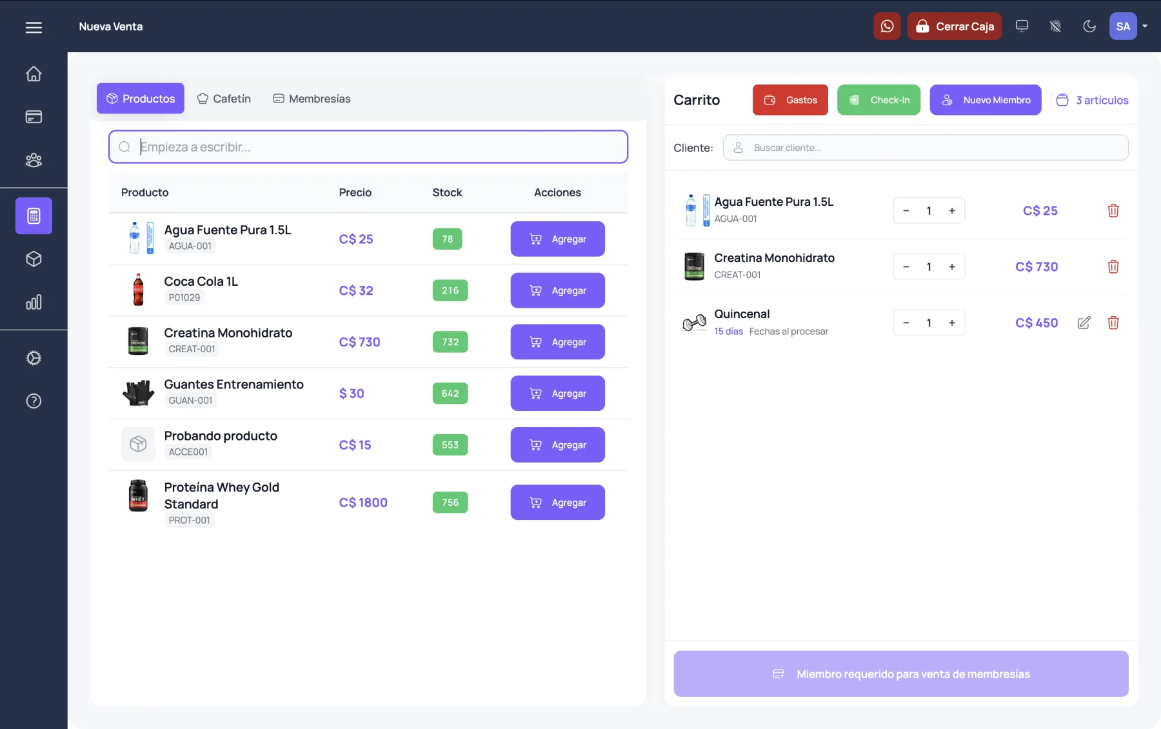Click the Nuevo Miembro button
Viewport: 1161px width, 729px height.
pos(986,100)
